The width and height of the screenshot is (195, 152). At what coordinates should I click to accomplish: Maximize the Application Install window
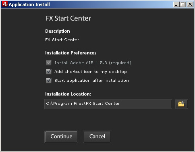[183, 4]
